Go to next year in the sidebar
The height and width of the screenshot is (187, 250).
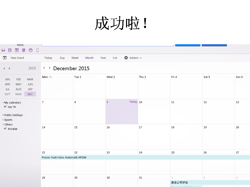tap(9, 68)
